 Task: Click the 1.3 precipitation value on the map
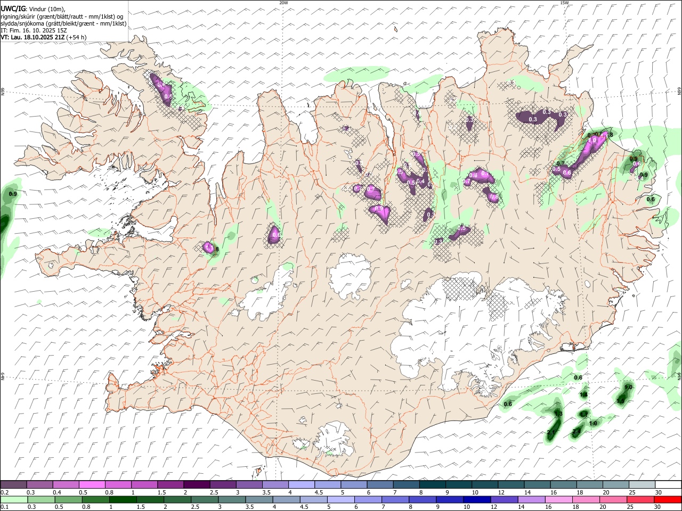tap(558, 414)
